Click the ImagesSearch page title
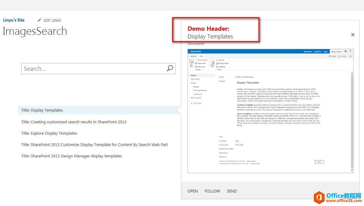Screen dimensions: 364x206 35,31
